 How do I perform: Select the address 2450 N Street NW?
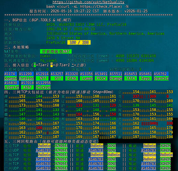63,38
